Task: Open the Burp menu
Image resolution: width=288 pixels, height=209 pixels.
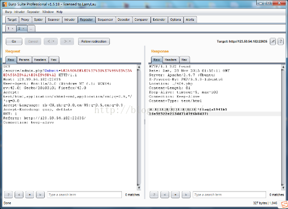Action: pyautogui.click(x=8, y=12)
